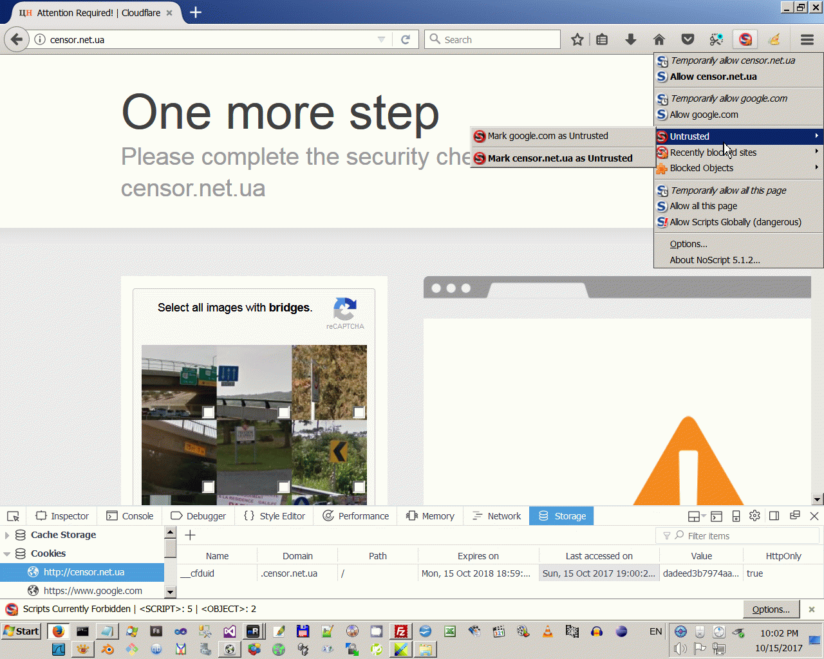
Task: Choose Temporarily allow censor.net.ua
Action: (x=738, y=60)
